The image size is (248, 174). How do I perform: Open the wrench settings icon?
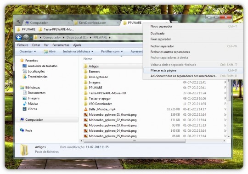(x=18, y=22)
